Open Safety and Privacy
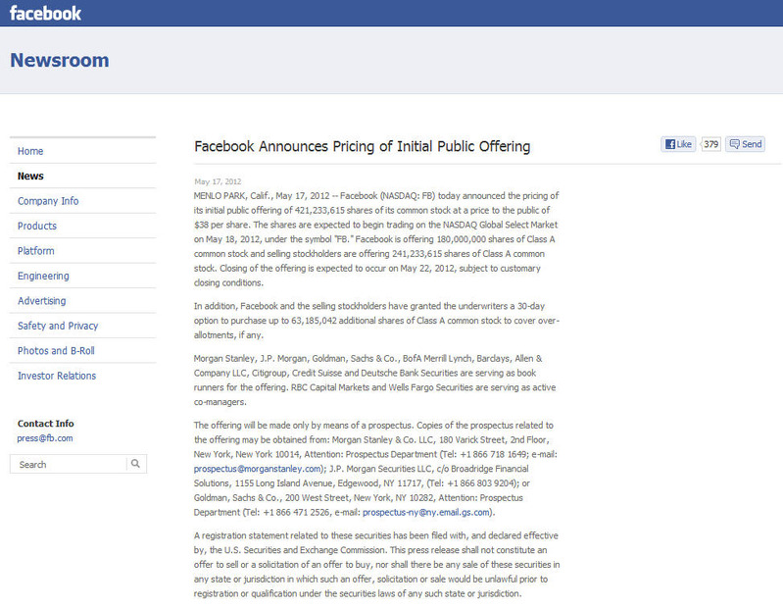Image resolution: width=783 pixels, height=608 pixels. 58,326
